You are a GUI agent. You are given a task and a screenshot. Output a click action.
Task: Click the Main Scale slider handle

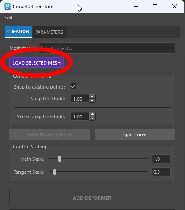[60, 159]
